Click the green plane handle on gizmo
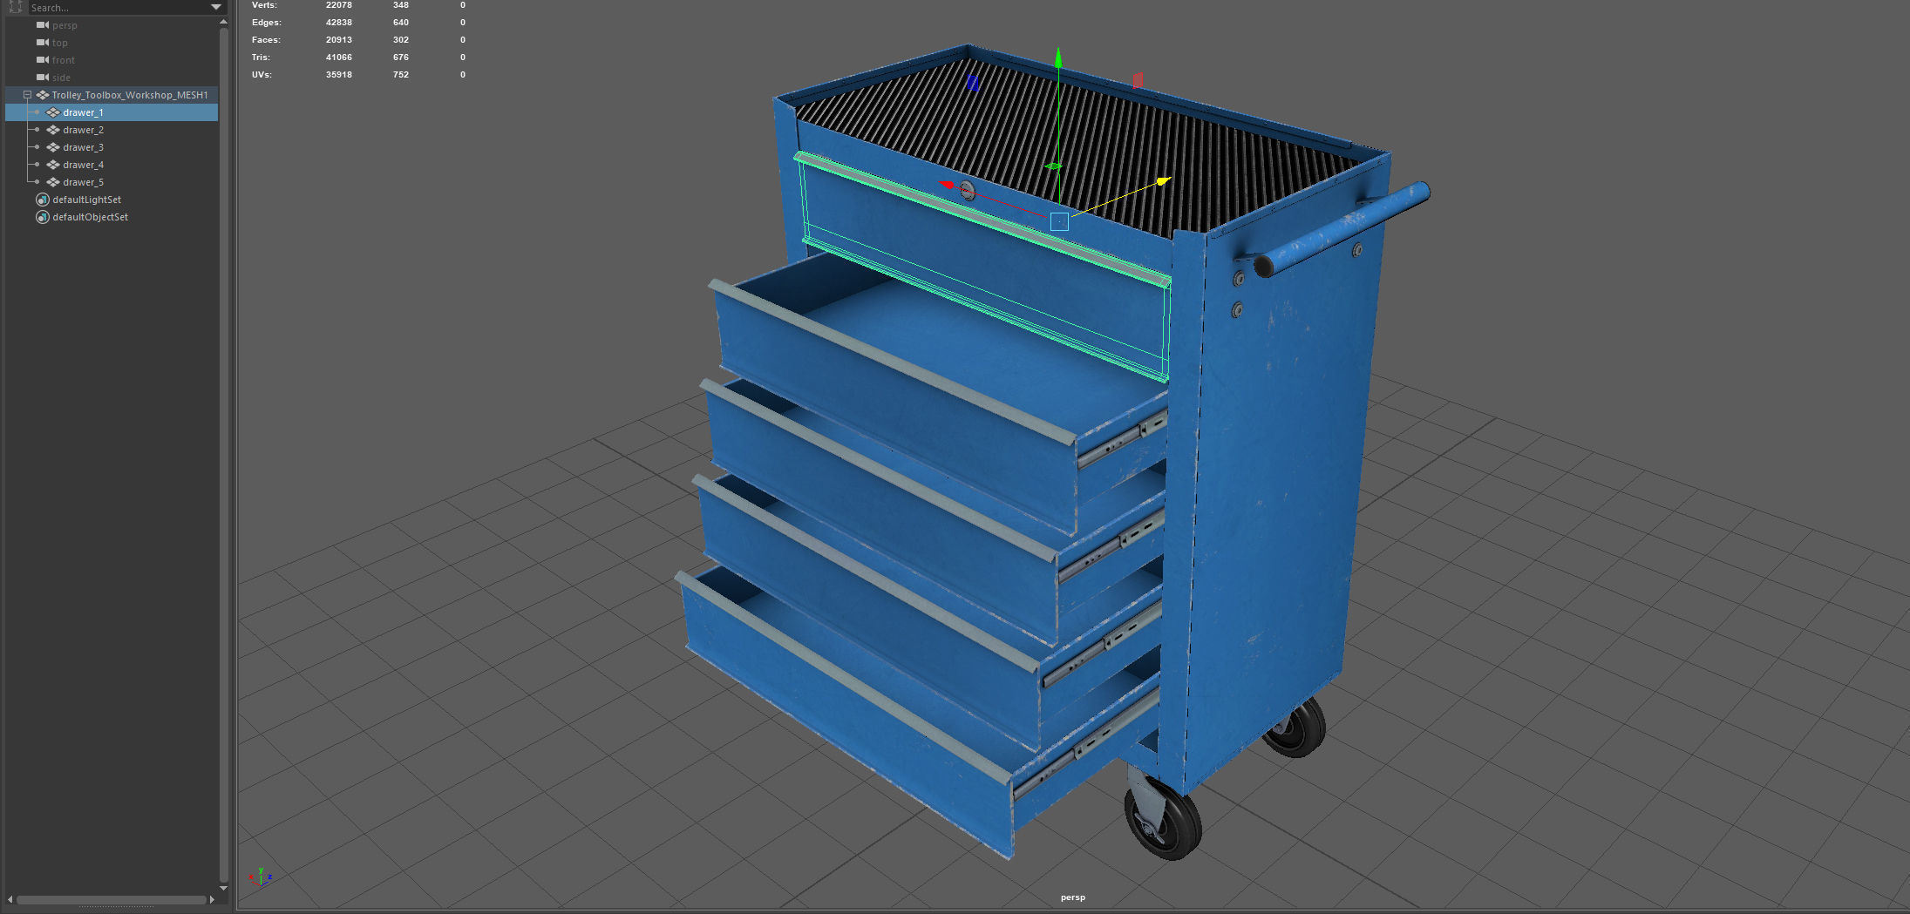Screen dimensions: 1910x914 click(x=1053, y=166)
